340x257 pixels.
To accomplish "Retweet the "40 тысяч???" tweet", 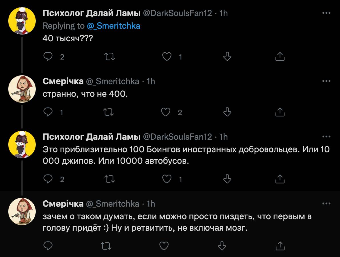I will pos(110,57).
